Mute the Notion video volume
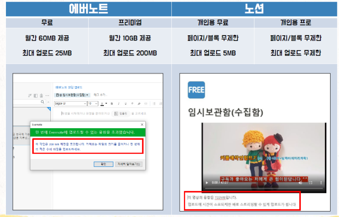The image size is (339, 217). [x=301, y=183]
